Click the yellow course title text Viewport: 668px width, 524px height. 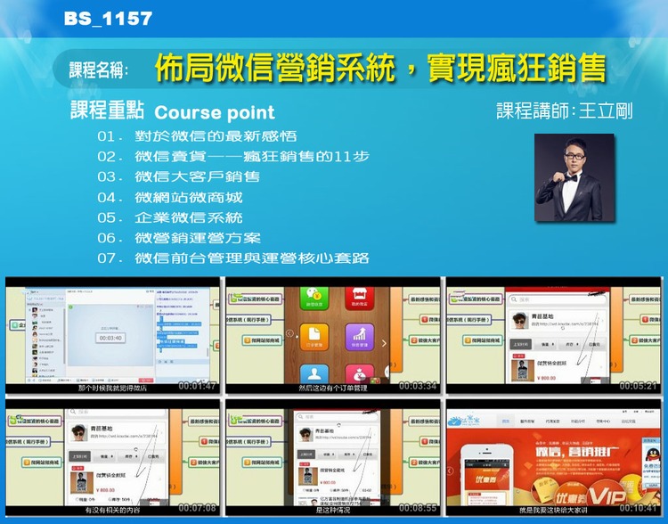pyautogui.click(x=379, y=68)
